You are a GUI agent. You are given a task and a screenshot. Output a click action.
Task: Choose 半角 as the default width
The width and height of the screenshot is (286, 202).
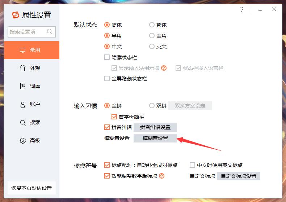pyautogui.click(x=107, y=36)
